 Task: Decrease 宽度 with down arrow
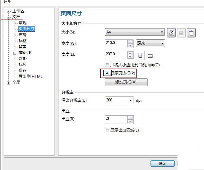(130, 45)
